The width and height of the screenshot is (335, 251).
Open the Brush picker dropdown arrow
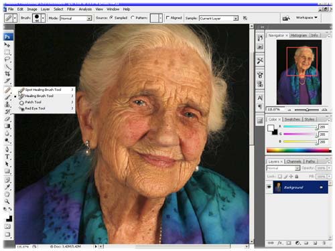pos(43,18)
